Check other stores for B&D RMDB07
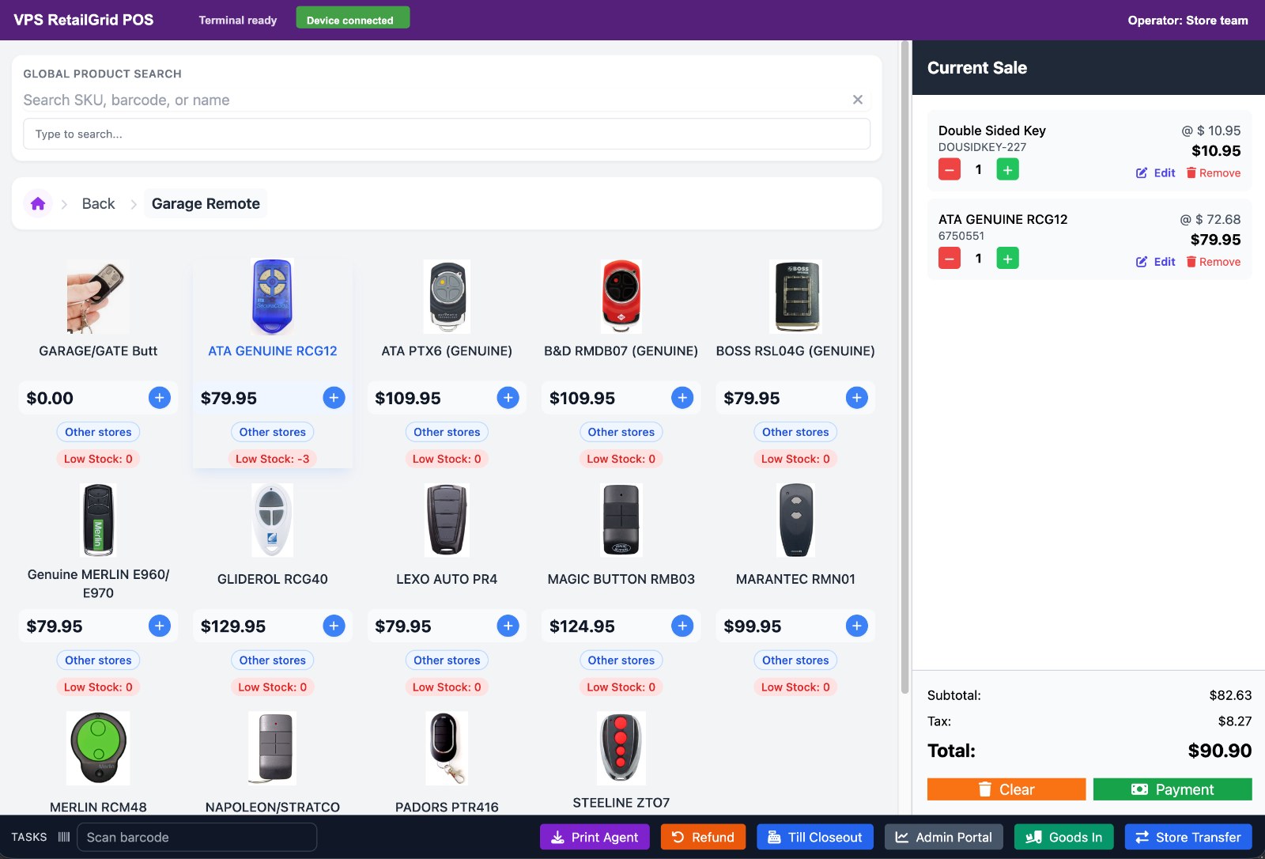The image size is (1265, 859). (x=621, y=432)
